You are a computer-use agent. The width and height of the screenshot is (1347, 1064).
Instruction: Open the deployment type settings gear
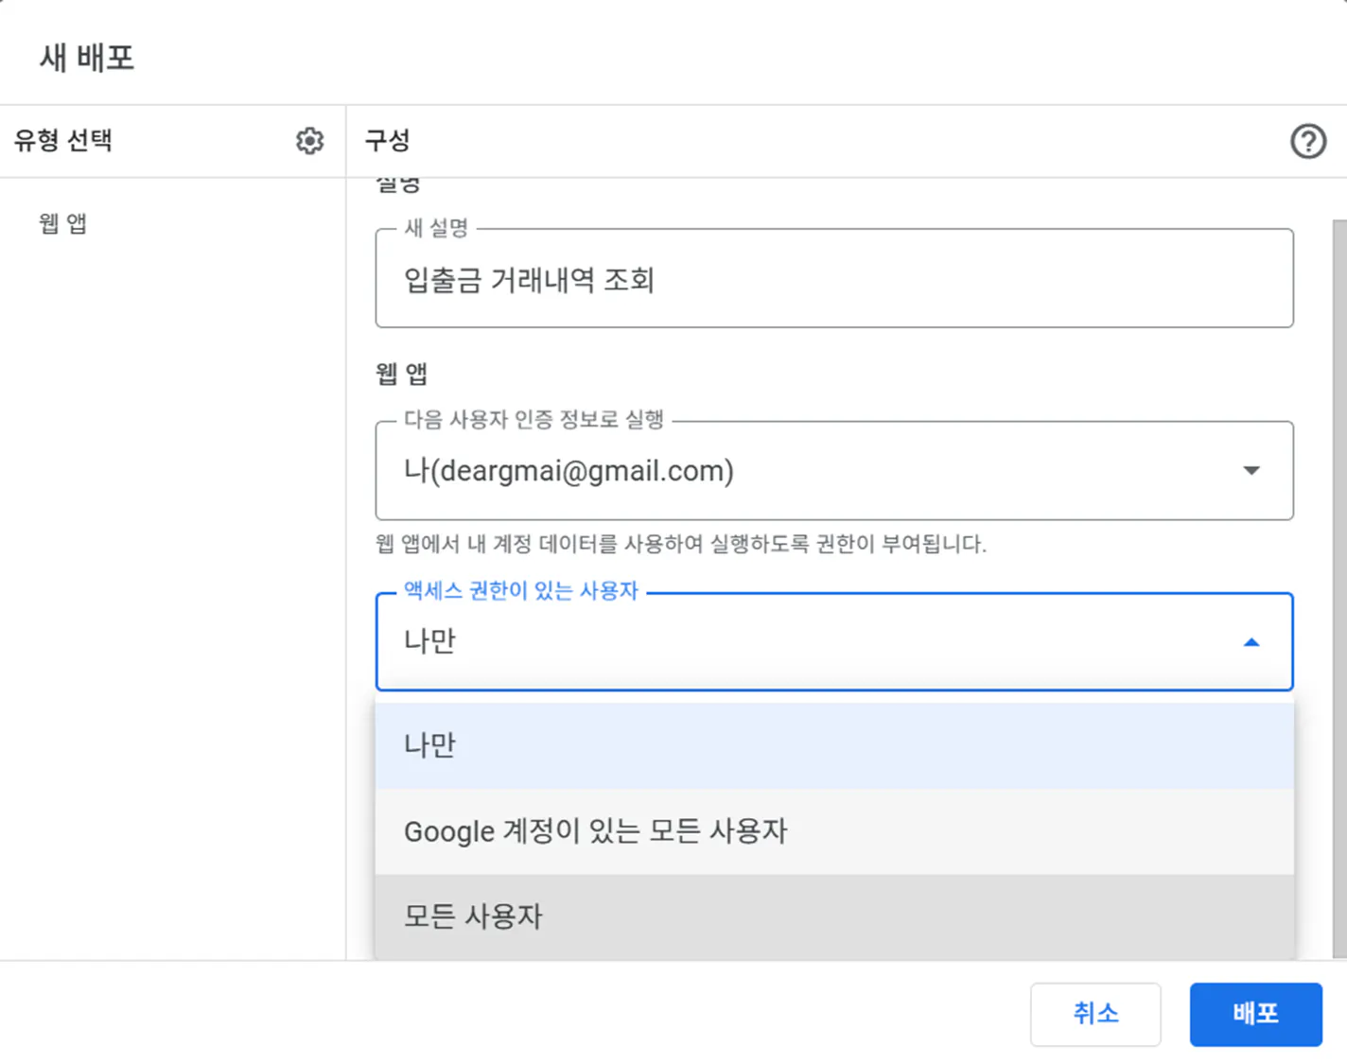[x=309, y=140]
